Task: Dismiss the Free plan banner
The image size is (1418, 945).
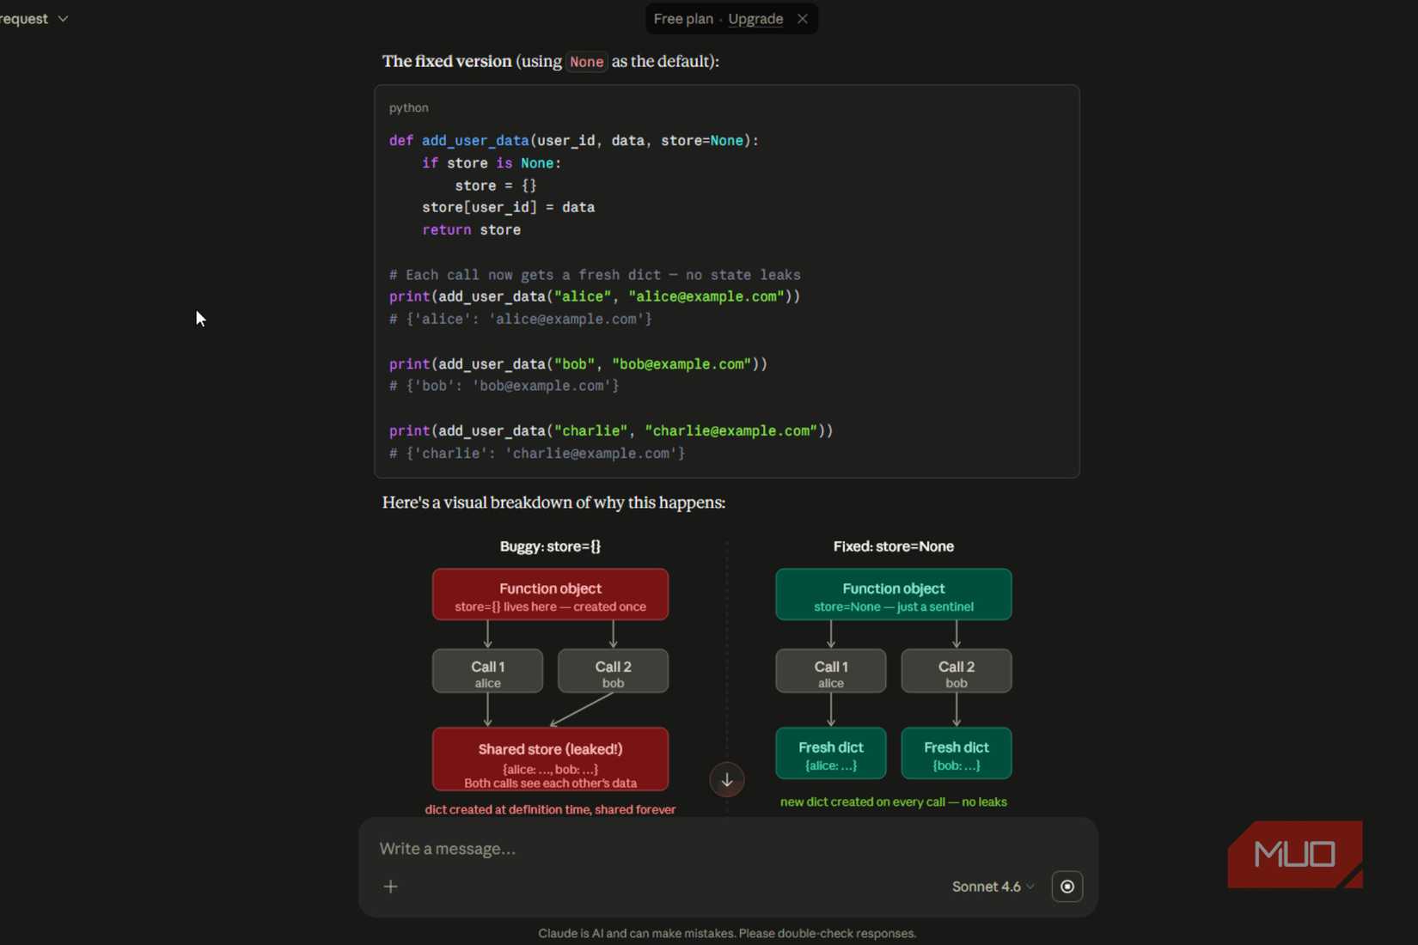Action: 802,19
